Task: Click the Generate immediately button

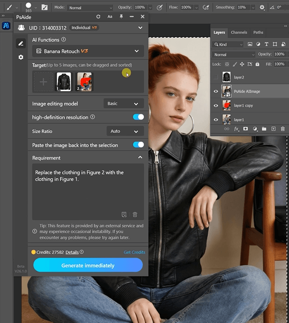Action: click(88, 265)
